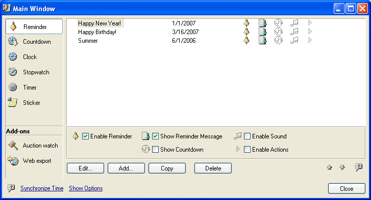371x200 pixels.
Task: Enable the Show Countdown checkbox
Action: click(x=155, y=149)
